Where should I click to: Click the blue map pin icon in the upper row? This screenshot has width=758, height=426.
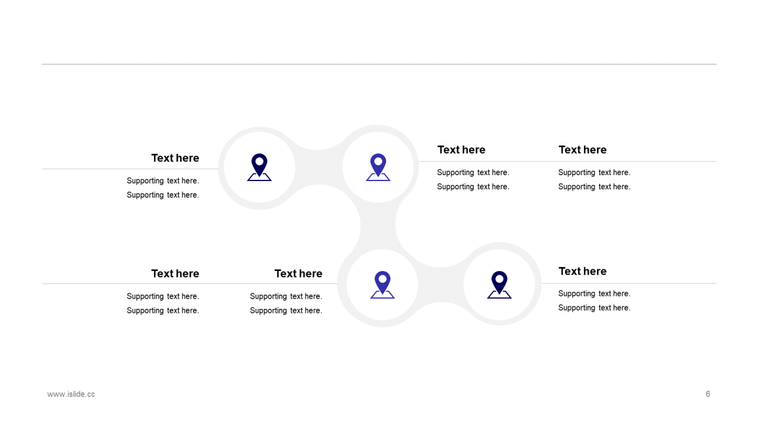pyautogui.click(x=378, y=167)
